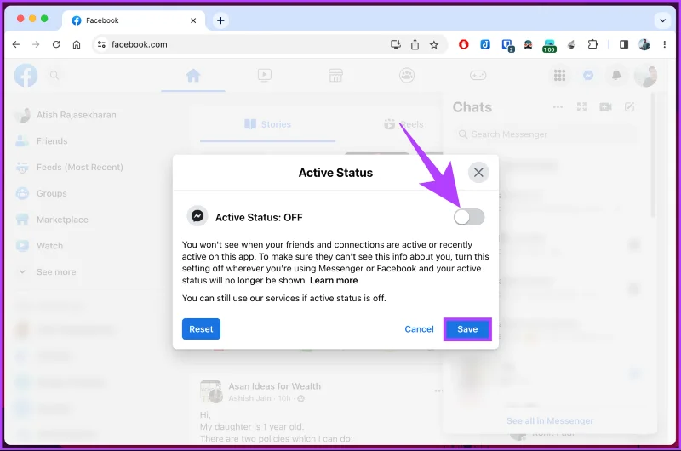The width and height of the screenshot is (681, 451).
Task: Open the red Opera-style extension icon
Action: coord(464,44)
